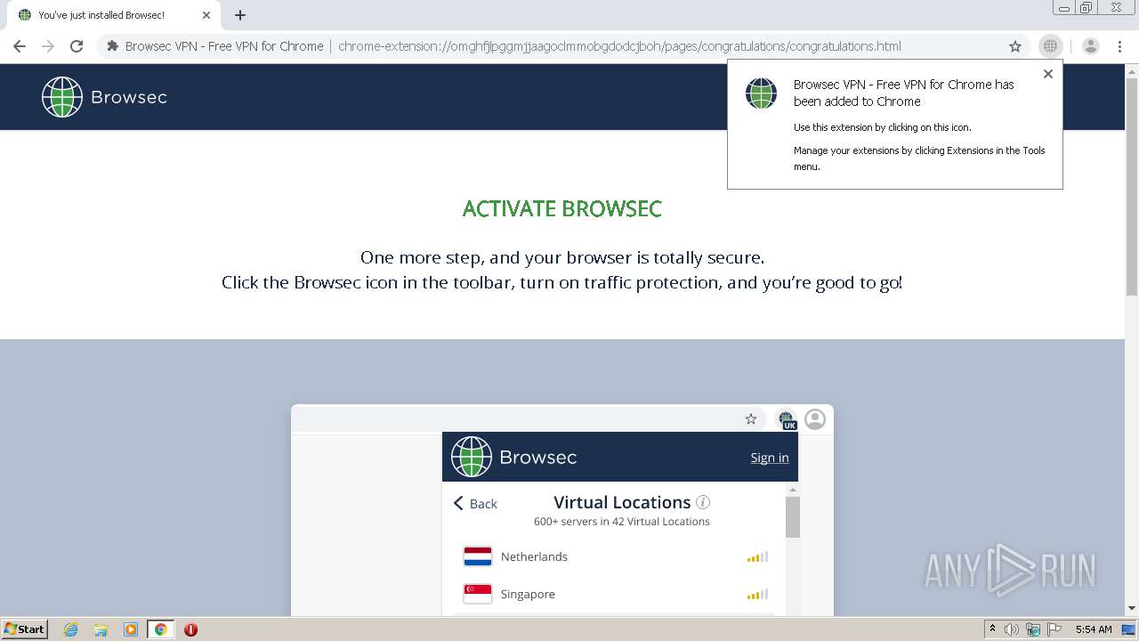Image resolution: width=1139 pixels, height=641 pixels.
Task: Open Windows Explorer folder on taskbar
Action: [101, 629]
